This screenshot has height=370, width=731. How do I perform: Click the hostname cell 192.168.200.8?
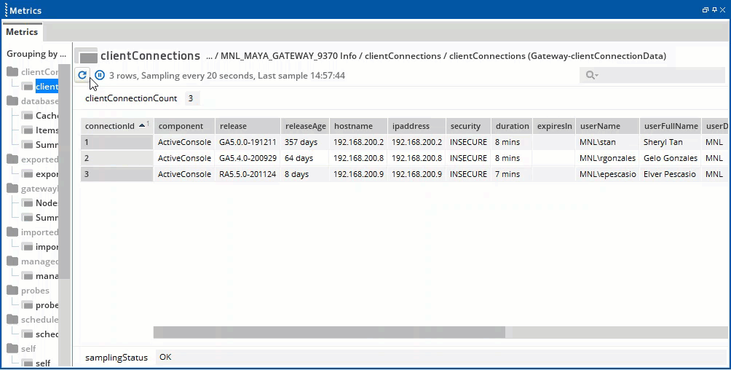point(358,158)
